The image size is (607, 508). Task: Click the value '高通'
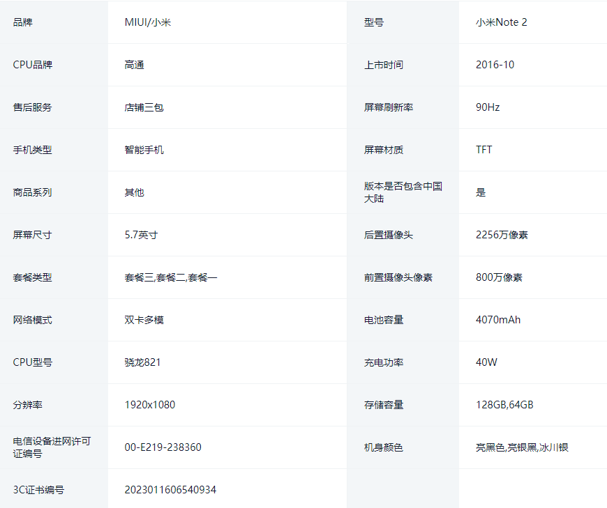coord(135,65)
